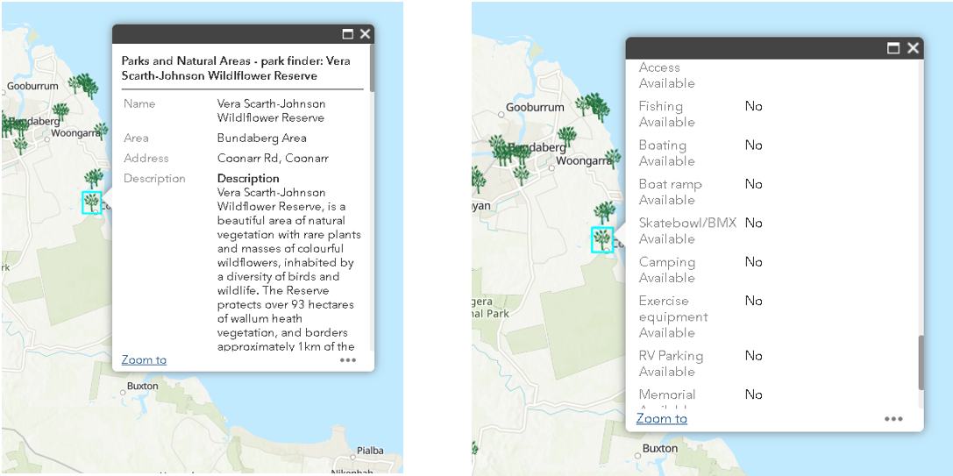
Task: Open more options in the description popup
Action: tap(348, 360)
